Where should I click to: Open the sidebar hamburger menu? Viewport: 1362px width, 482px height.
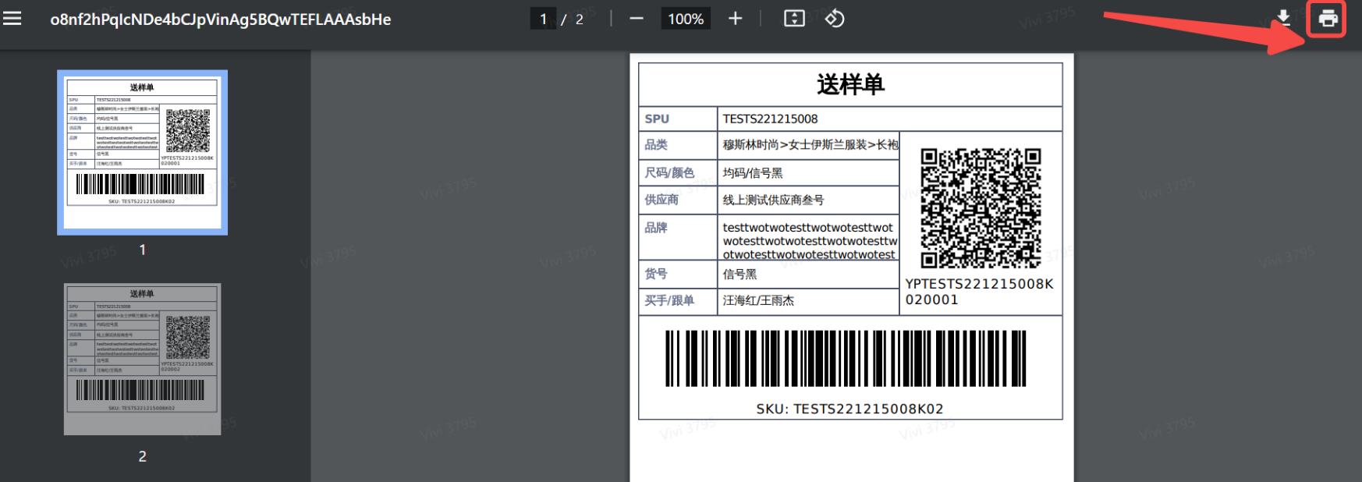(x=12, y=18)
